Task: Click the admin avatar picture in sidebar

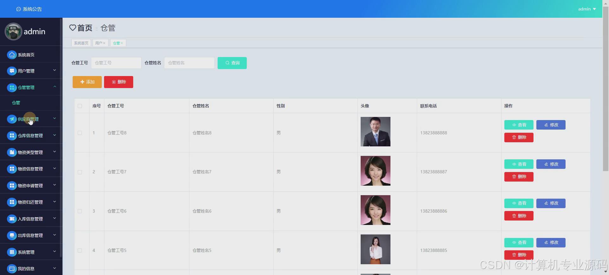Action: pyautogui.click(x=13, y=31)
